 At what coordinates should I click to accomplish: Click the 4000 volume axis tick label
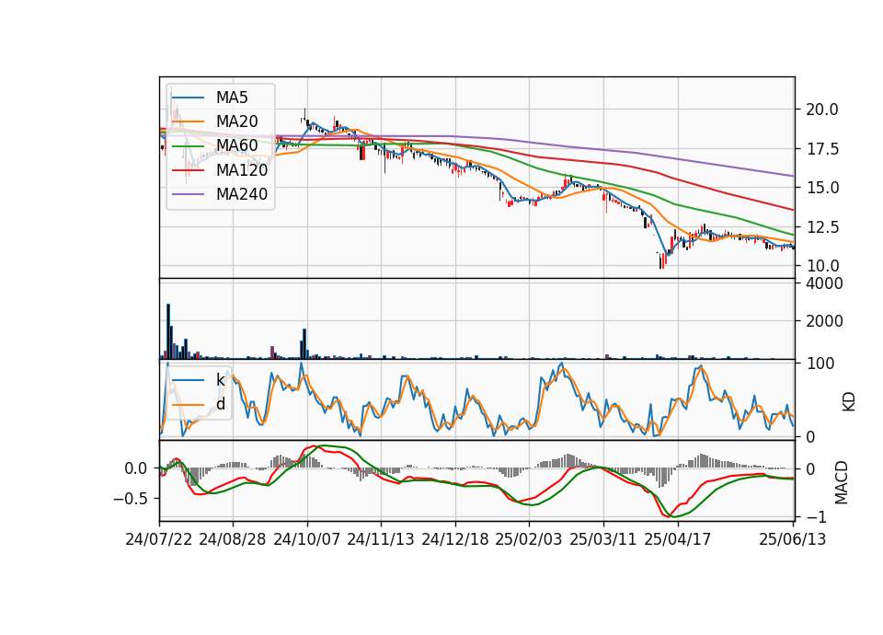[x=824, y=283]
